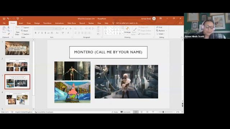Click the Font Color A swatch
Image resolution: width=230 pixels, height=129 pixels.
pos(68,33)
